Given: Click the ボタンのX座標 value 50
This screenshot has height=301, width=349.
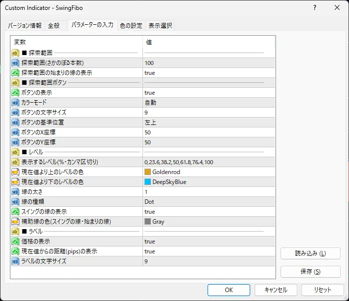Looking at the screenshot, I should coord(209,132).
